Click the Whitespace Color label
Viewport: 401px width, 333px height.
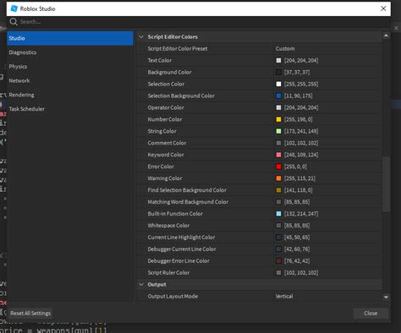click(x=168, y=226)
